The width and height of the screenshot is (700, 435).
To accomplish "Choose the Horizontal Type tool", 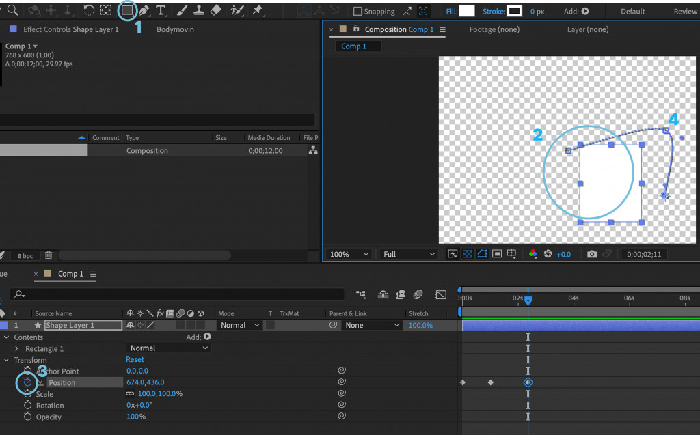I will pos(161,11).
